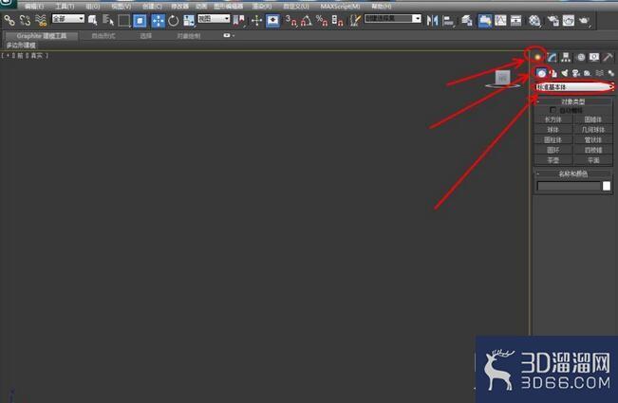
Task: Open the Curve Editor icon
Action: tap(500, 20)
